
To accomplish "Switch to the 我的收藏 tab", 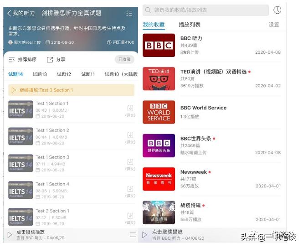I will click(x=154, y=25).
